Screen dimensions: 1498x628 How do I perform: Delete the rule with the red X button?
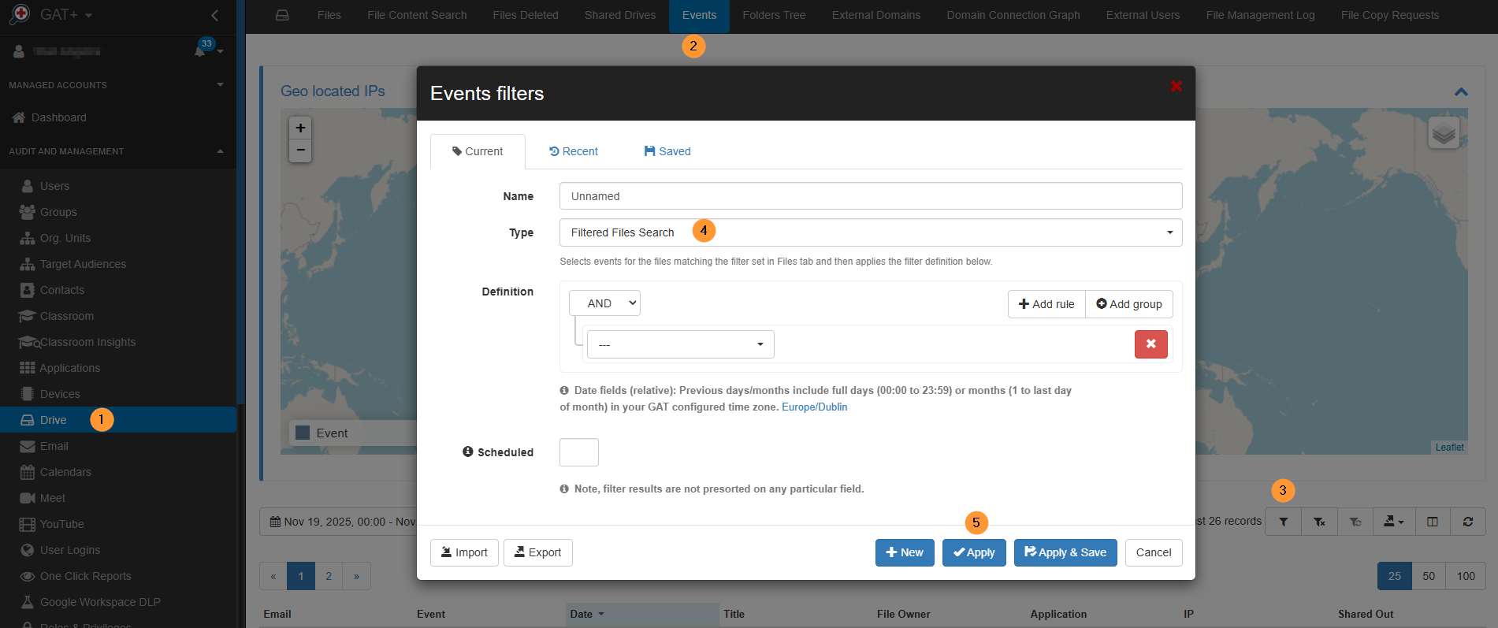click(x=1150, y=344)
